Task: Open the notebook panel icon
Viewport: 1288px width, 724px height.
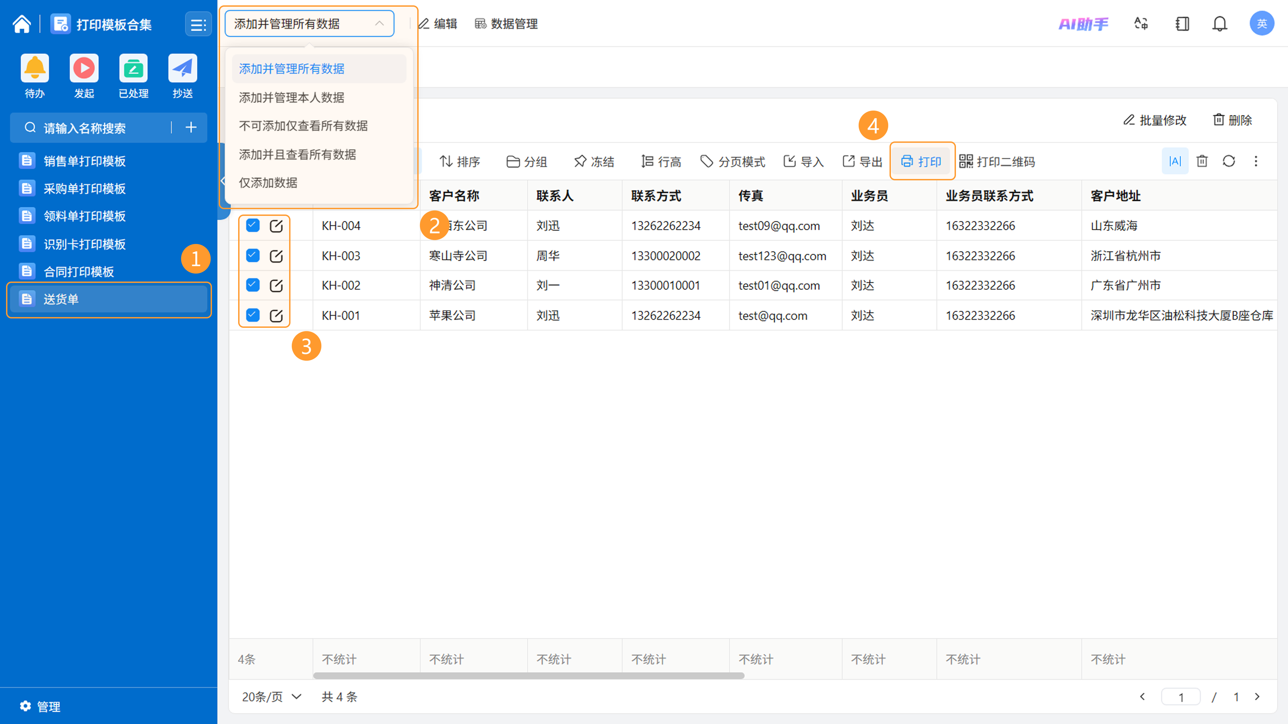Action: point(1182,23)
